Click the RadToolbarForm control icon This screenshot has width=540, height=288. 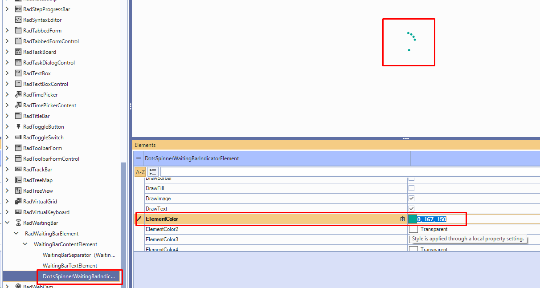18,148
